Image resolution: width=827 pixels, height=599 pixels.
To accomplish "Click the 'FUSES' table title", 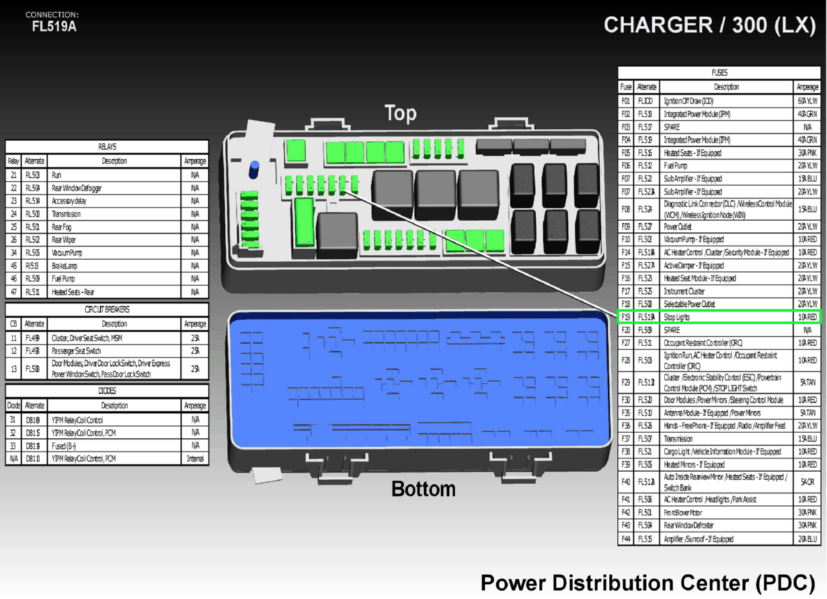I will [719, 73].
